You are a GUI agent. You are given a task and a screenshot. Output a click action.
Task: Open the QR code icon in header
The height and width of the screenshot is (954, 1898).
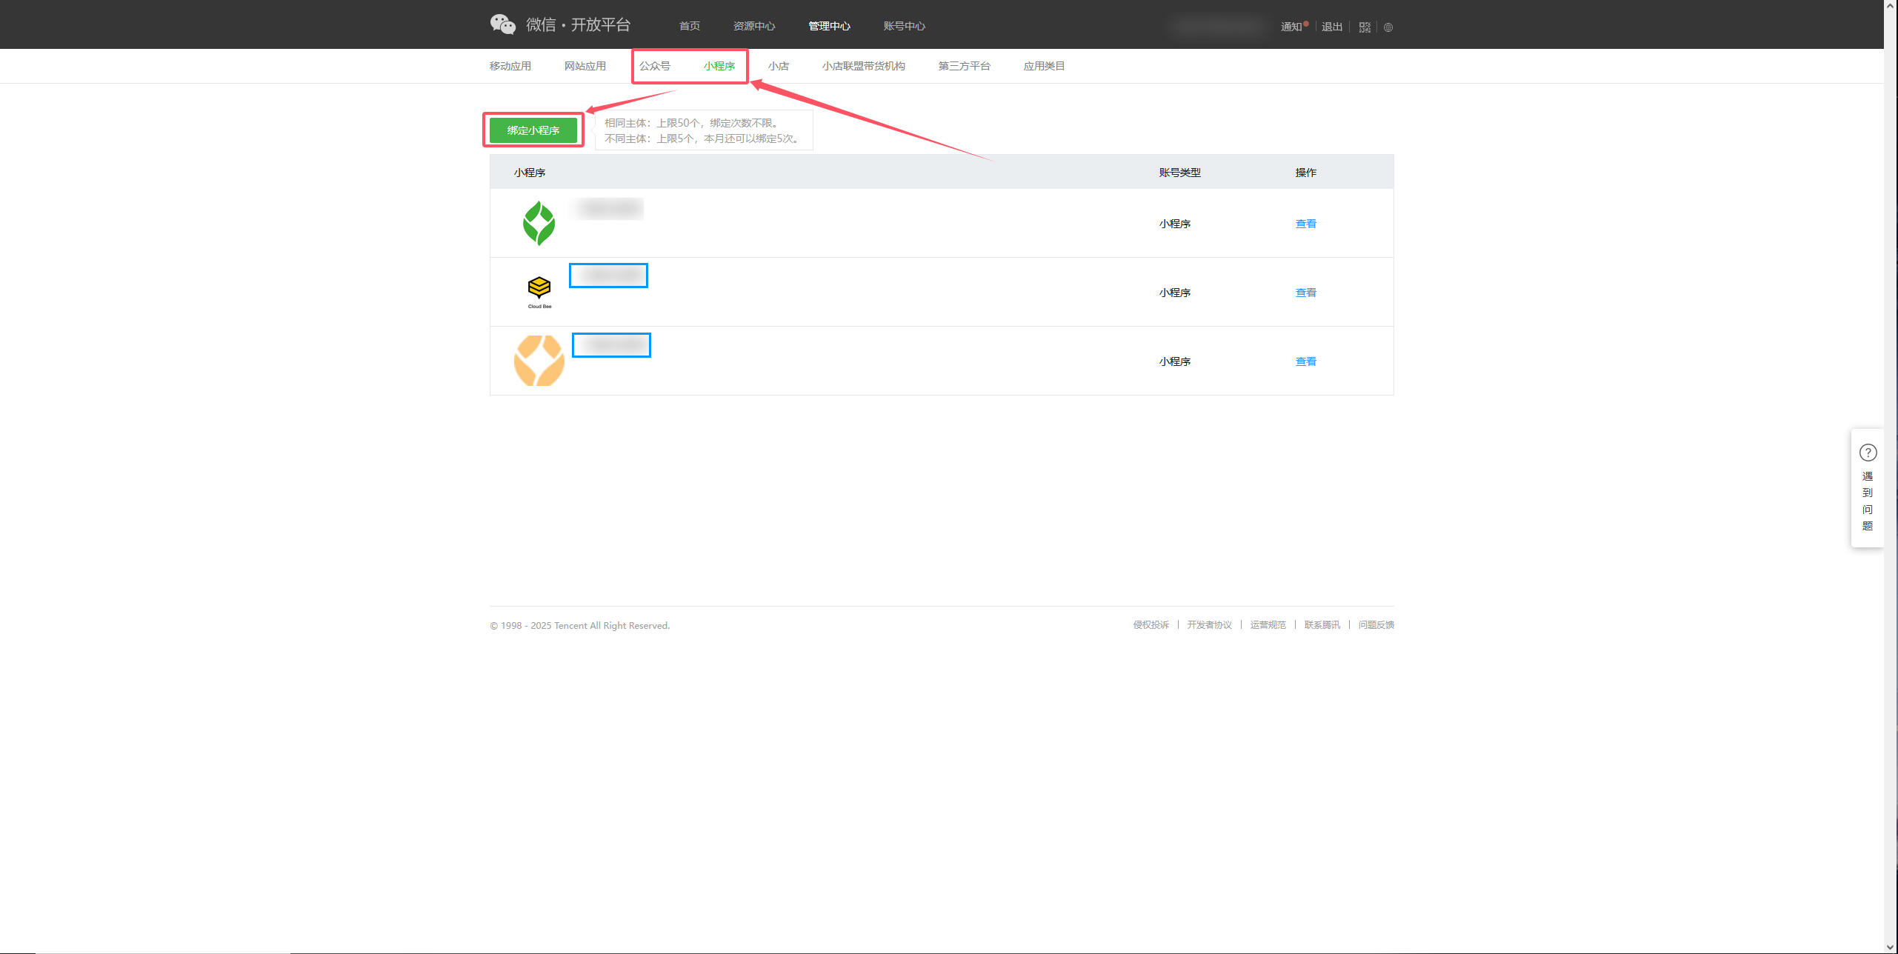1365,27
